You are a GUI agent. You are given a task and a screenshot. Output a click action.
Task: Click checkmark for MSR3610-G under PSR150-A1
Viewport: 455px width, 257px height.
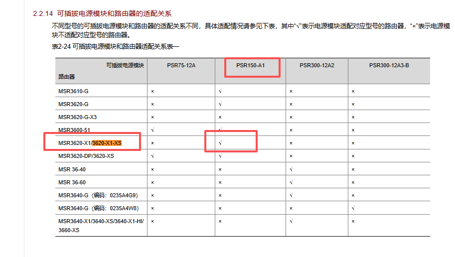(x=220, y=91)
